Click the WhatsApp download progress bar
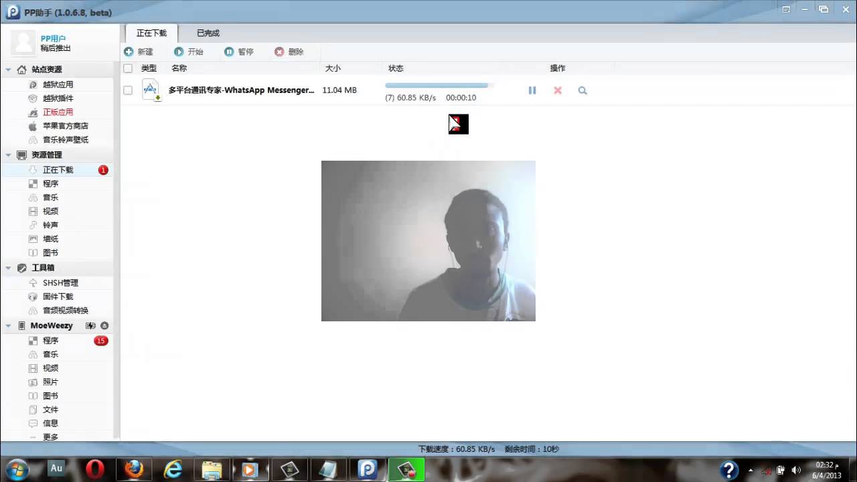The image size is (857, 482). pos(439,86)
